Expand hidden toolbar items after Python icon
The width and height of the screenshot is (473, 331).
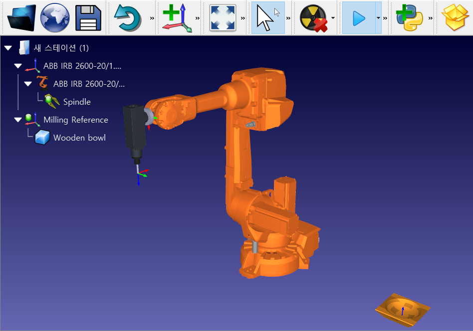pyautogui.click(x=431, y=18)
